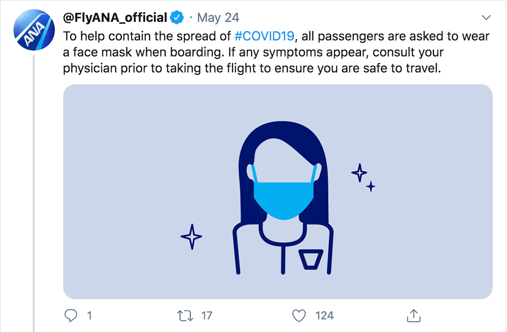
Task: Open the share options icon
Action: click(413, 315)
